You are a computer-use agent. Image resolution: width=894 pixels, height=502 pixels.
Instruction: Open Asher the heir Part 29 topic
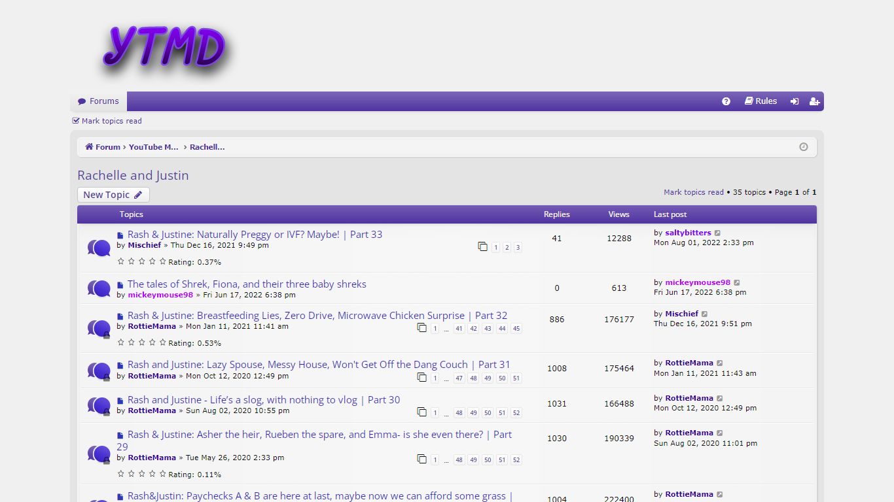pyautogui.click(x=314, y=441)
